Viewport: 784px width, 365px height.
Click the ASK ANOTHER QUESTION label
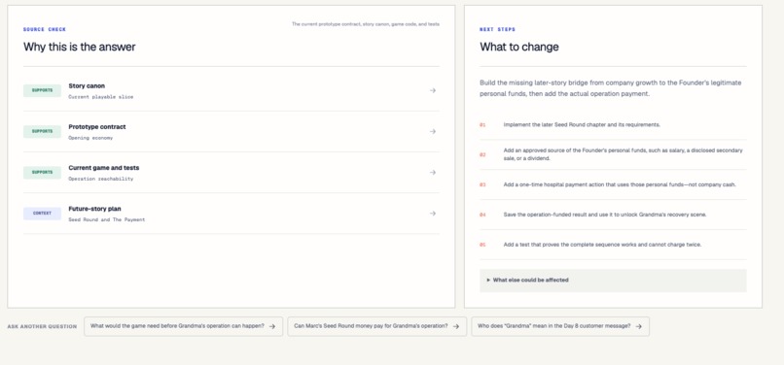point(42,326)
